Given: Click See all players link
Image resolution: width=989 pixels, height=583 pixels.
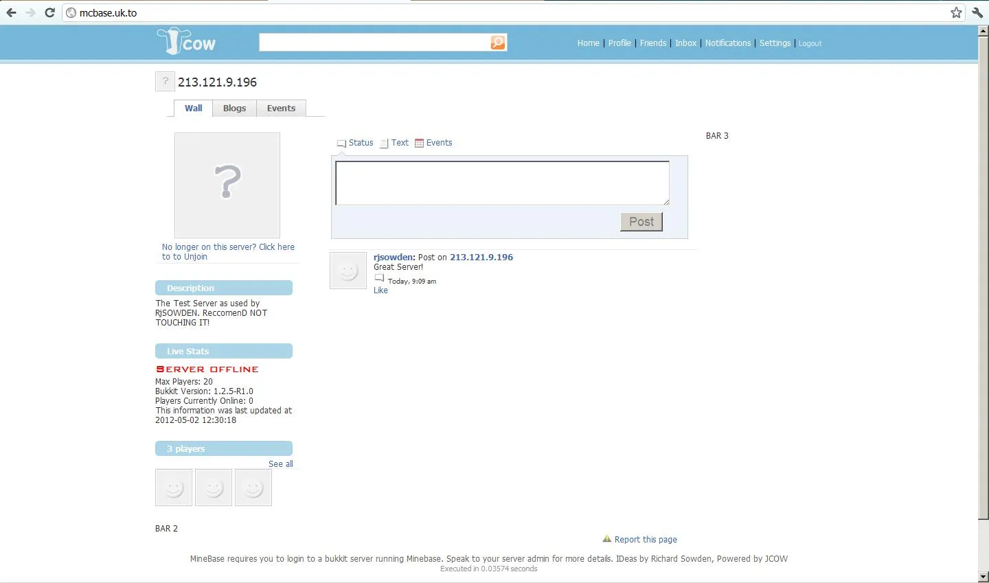Looking at the screenshot, I should (x=280, y=464).
